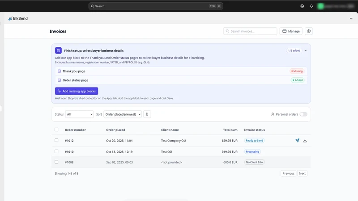The height and width of the screenshot is (201, 358).
Task: Click the green account avatar
Action: pos(320,6)
